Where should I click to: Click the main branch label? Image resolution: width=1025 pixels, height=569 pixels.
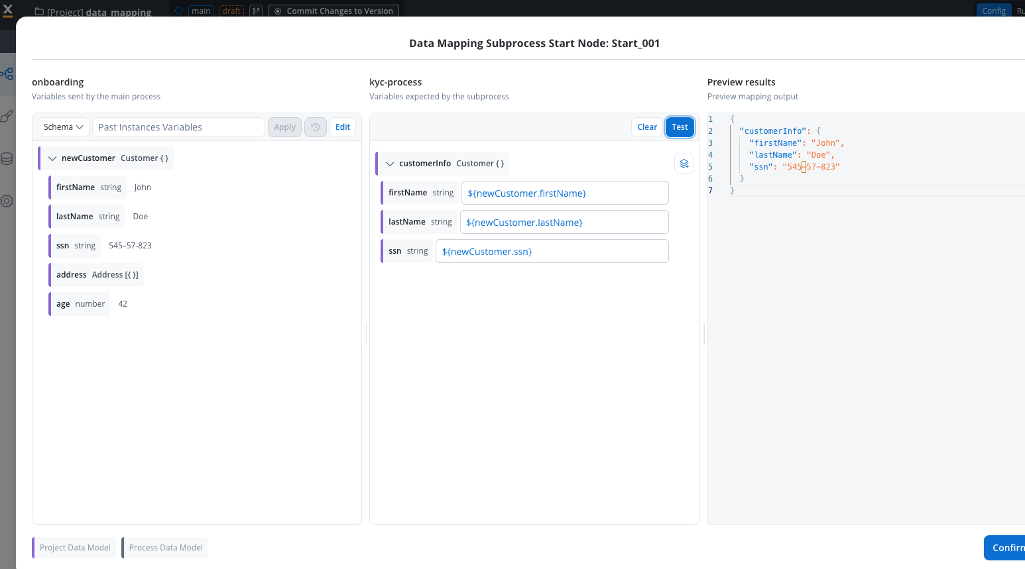click(x=200, y=11)
